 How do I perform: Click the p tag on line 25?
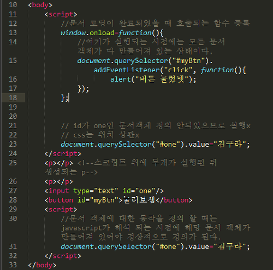59,163
